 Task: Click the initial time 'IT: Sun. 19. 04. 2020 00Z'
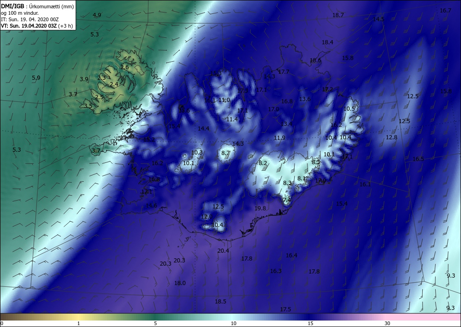click(x=30, y=19)
